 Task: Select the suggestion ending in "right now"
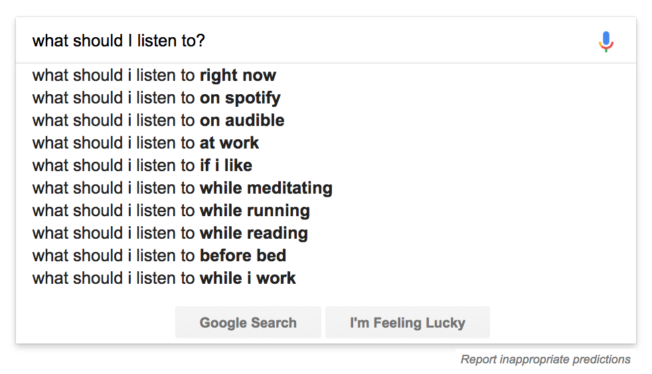tap(154, 76)
